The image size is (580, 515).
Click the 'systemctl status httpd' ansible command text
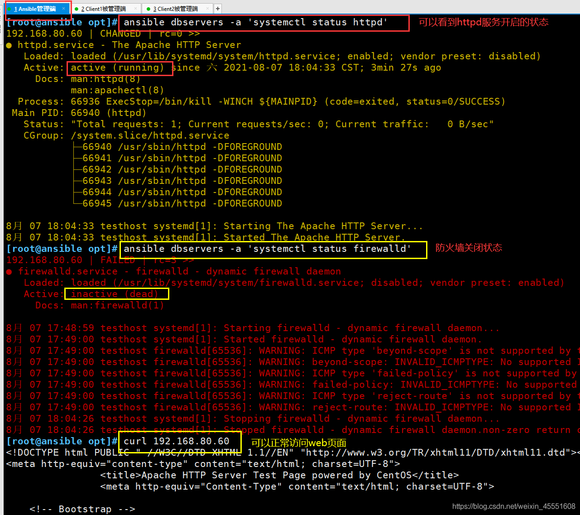coord(256,22)
